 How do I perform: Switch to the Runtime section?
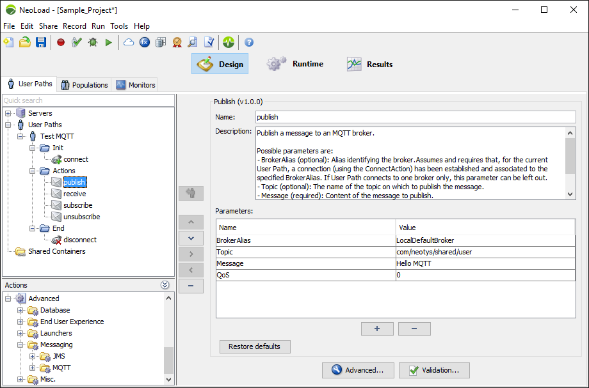295,64
